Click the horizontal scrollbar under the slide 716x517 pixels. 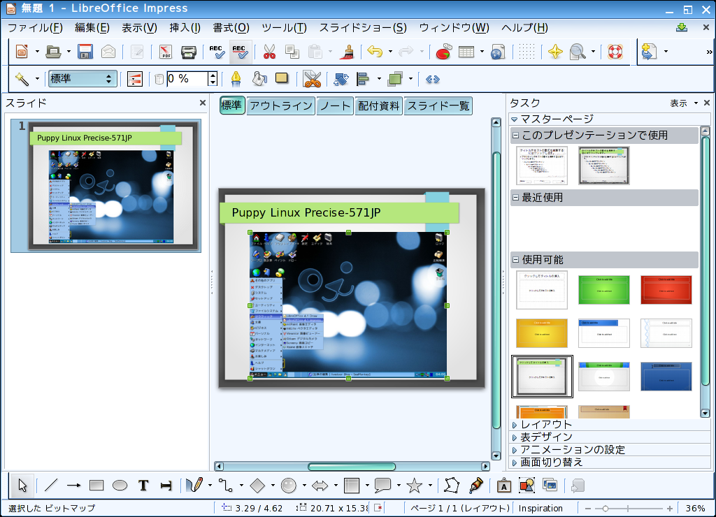(x=352, y=467)
